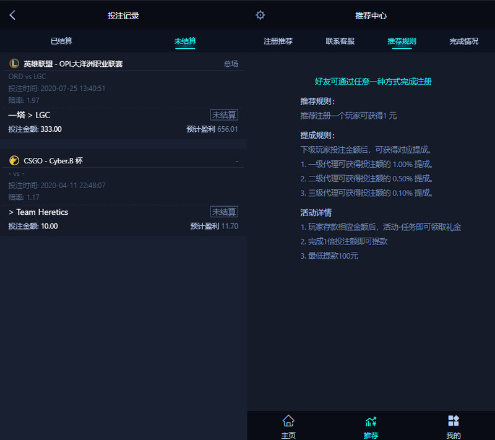Go back using the left arrow icon
Viewport: 495px width, 440px height.
[12, 15]
